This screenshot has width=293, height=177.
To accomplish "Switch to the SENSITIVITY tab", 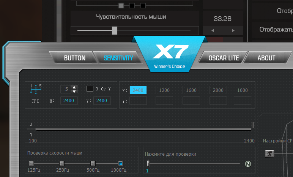I will 118,58.
